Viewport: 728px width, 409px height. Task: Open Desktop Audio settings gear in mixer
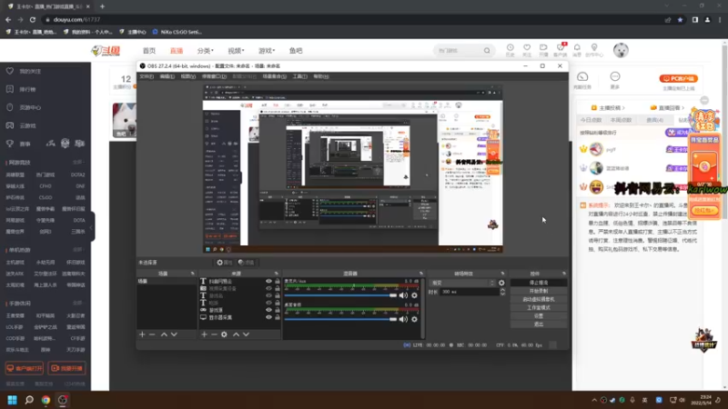point(414,319)
